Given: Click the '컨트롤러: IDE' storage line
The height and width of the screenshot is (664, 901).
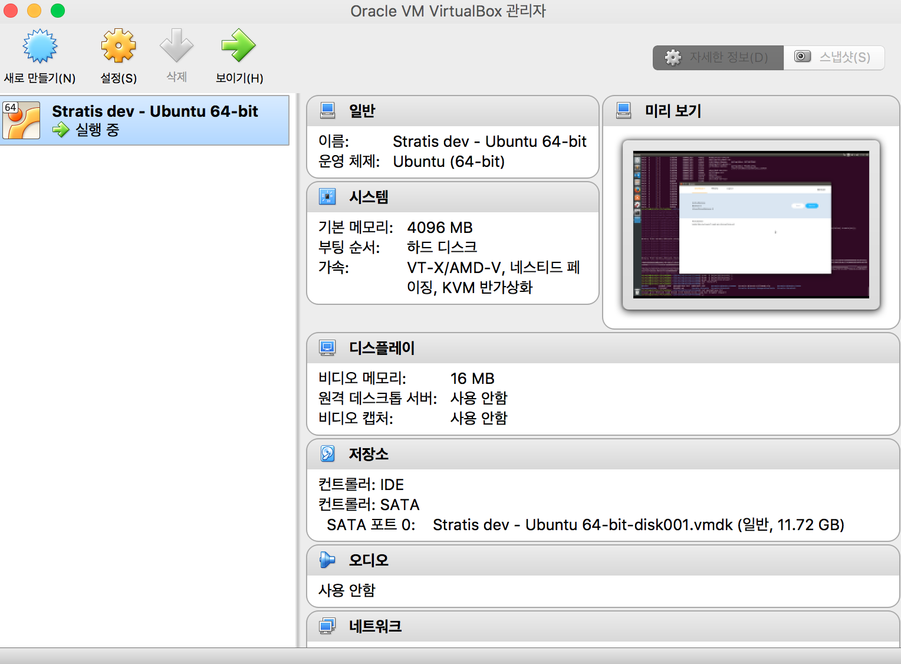Looking at the screenshot, I should [361, 485].
